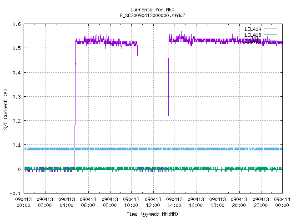Select the LCL42B legend label

[x=253, y=41]
